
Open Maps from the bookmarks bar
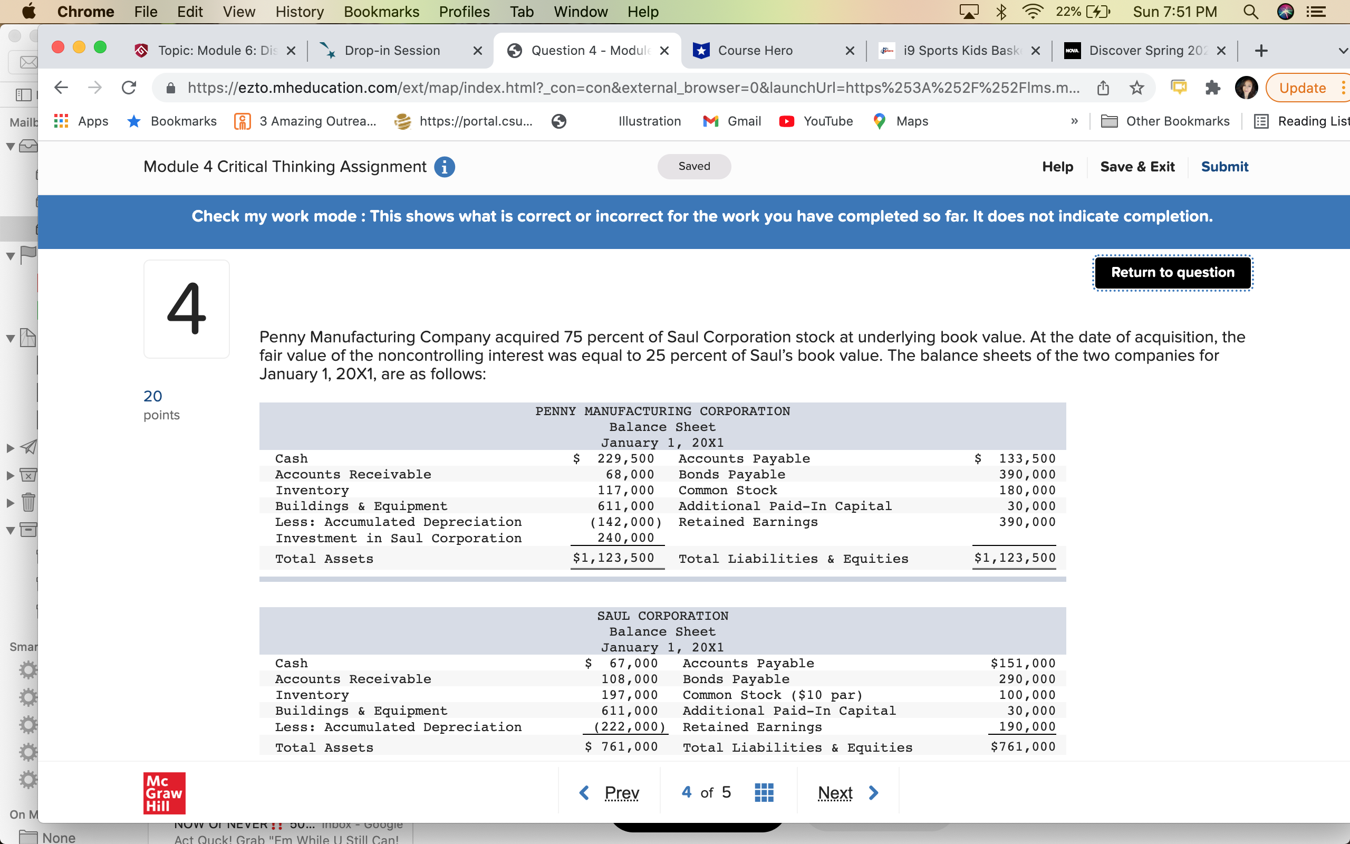900,121
